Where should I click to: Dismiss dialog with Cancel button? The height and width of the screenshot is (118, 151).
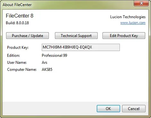[134, 108]
